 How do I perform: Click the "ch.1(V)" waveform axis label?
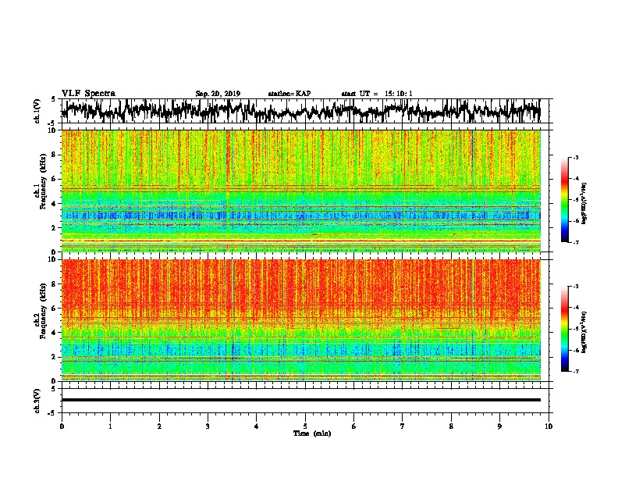coord(37,111)
